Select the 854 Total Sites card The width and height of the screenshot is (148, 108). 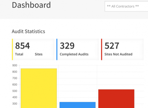pos(33,49)
